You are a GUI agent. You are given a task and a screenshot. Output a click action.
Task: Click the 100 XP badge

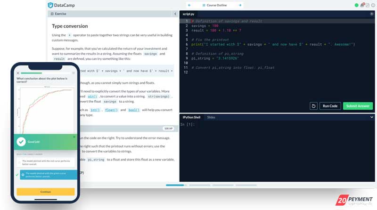point(168,129)
